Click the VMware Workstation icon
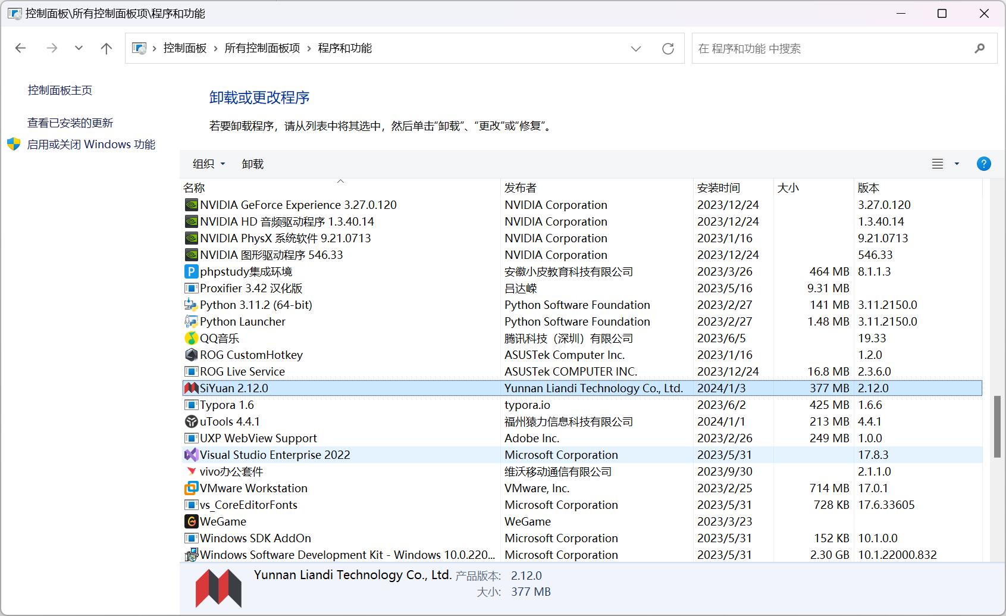 pyautogui.click(x=191, y=488)
